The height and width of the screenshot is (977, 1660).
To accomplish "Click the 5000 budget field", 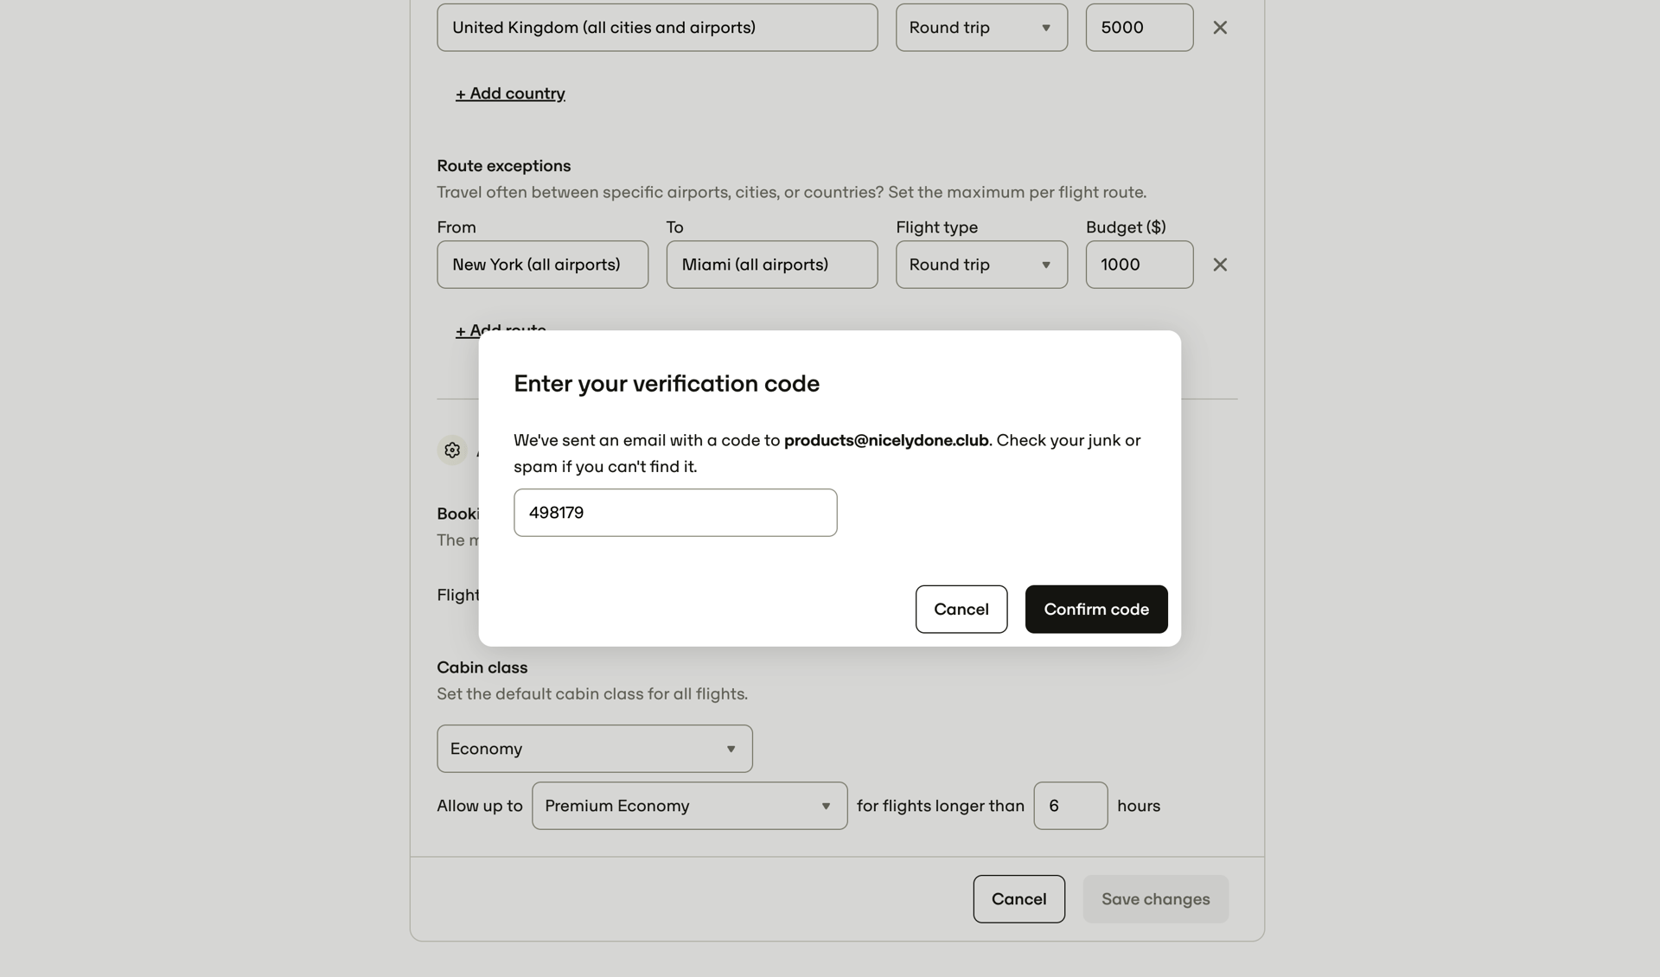I will point(1139,27).
